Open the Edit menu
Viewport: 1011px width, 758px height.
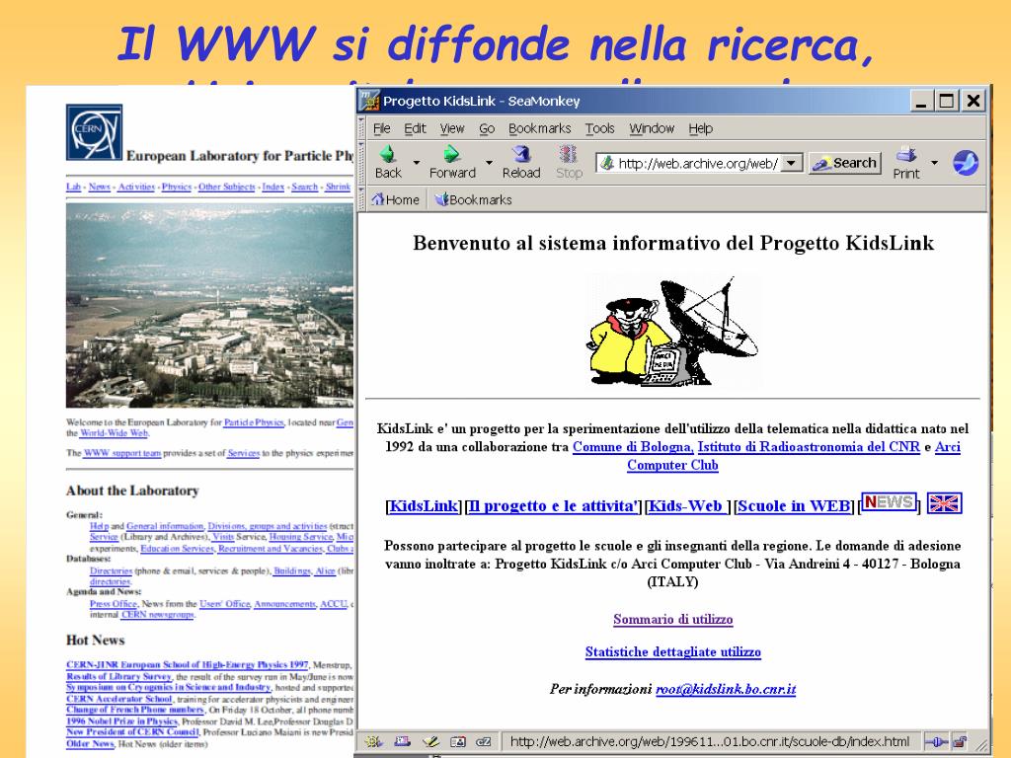tap(415, 128)
